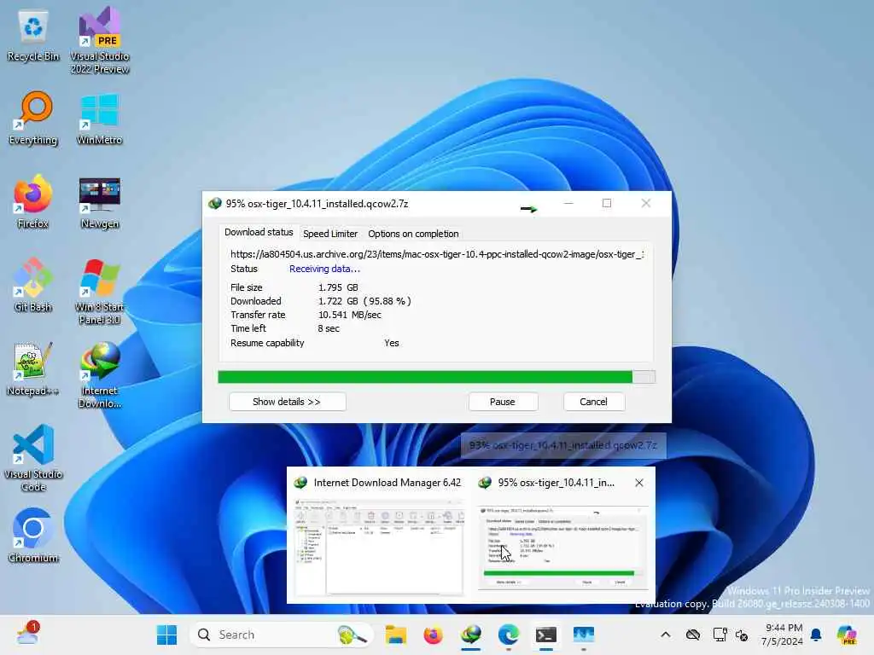
Task: Click Show details button
Action: pyautogui.click(x=287, y=402)
